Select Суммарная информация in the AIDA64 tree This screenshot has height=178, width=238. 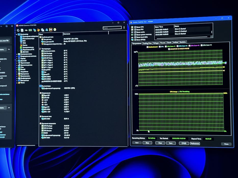coord(29,36)
